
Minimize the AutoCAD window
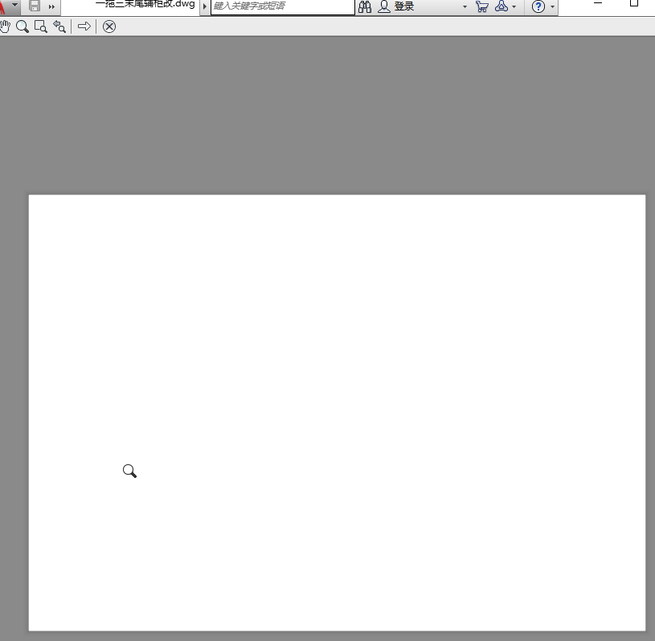pyautogui.click(x=598, y=3)
